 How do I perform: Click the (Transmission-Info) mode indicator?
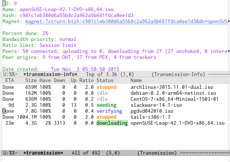(x=178, y=74)
